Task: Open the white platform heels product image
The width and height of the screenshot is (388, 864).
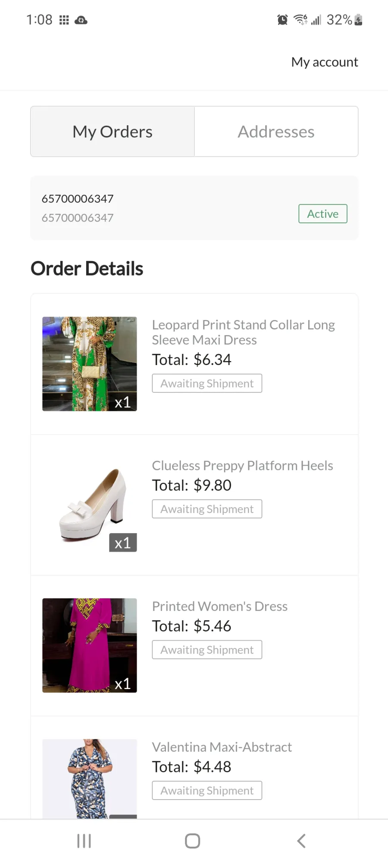Action: (90, 505)
